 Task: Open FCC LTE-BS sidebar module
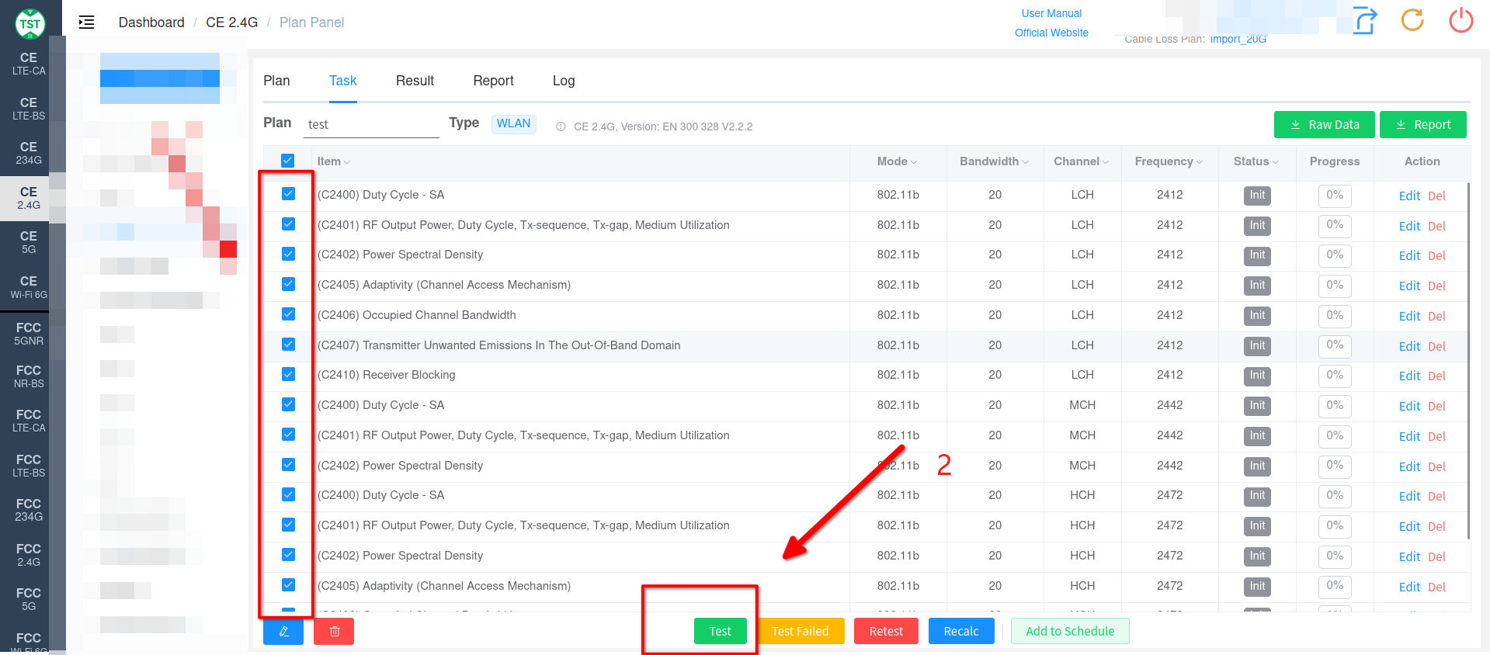coord(29,466)
